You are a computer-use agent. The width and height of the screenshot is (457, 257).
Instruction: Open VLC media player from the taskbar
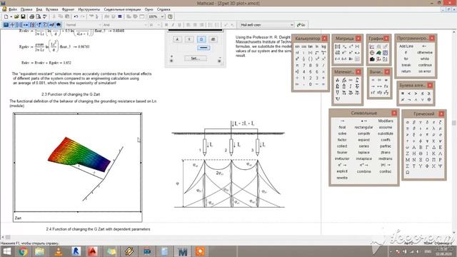tap(59, 251)
